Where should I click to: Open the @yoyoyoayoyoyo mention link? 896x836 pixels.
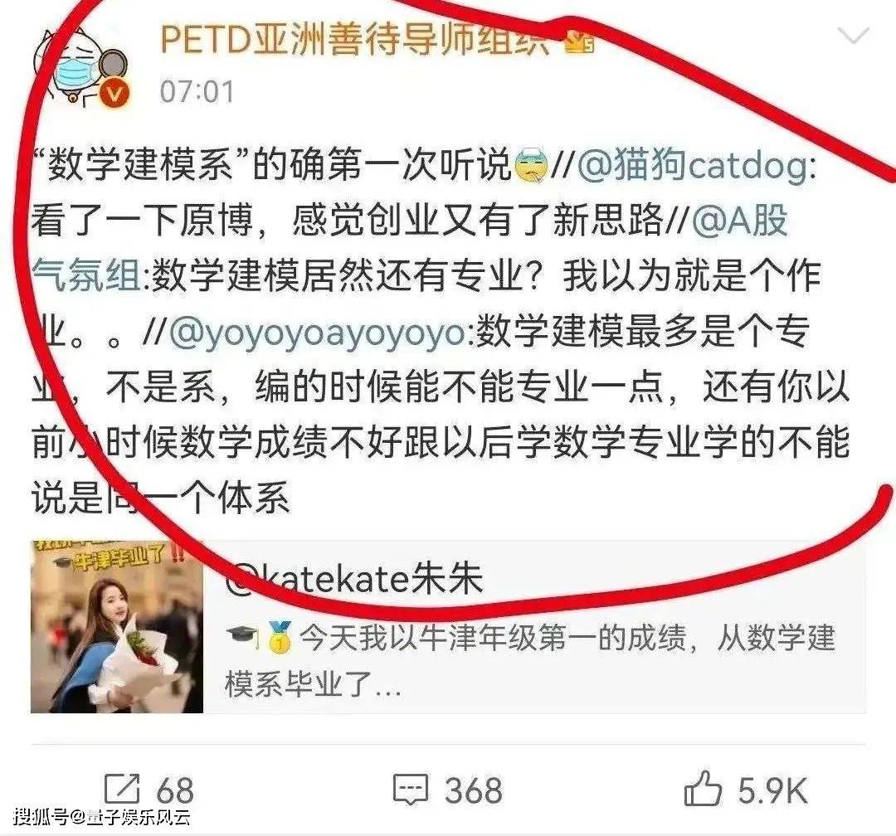click(x=319, y=332)
